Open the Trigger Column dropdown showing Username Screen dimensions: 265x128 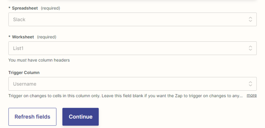click(129, 84)
